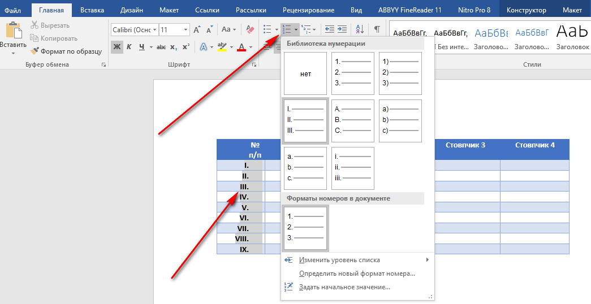Viewport: 591px width, 304px height.
Task: Click the Increase Font Size icon
Action: point(197,29)
